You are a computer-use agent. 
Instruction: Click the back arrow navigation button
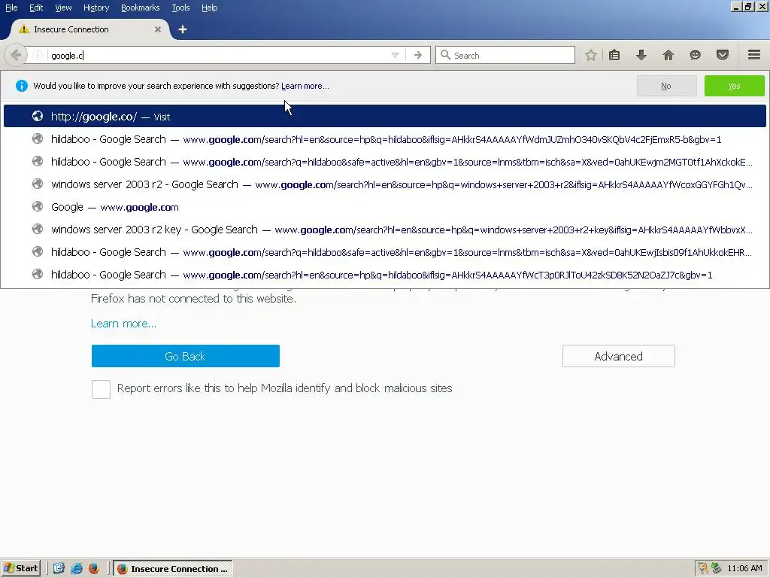coord(16,55)
